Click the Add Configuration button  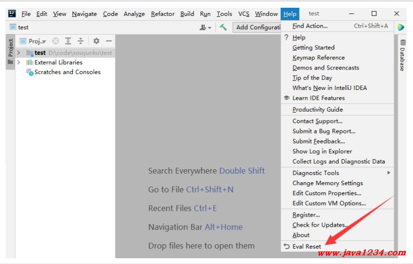[x=256, y=28]
